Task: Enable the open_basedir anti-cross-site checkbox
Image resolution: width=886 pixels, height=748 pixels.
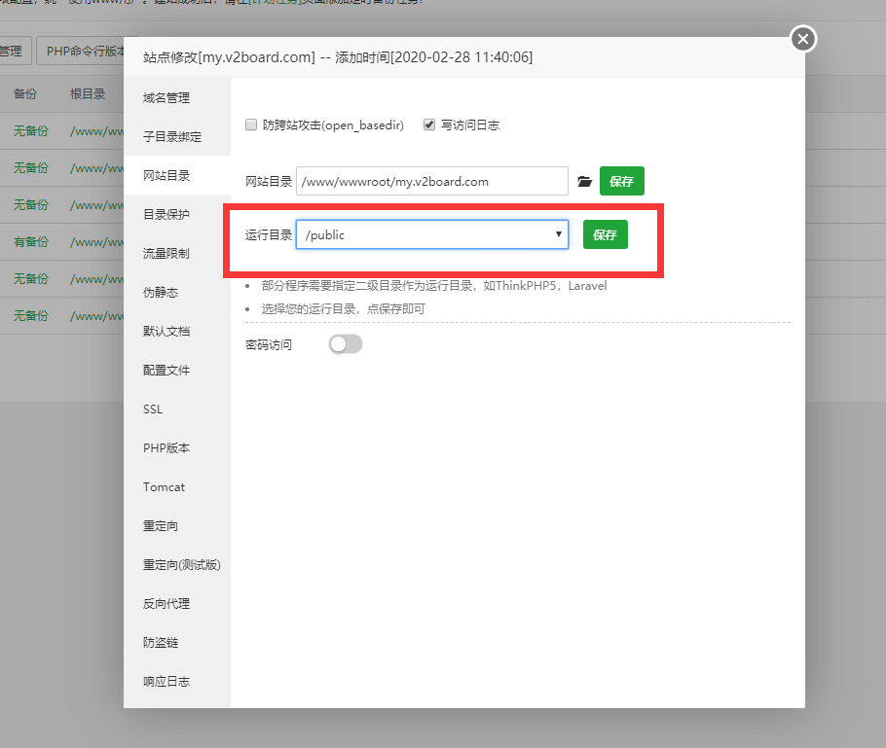Action: (x=251, y=125)
